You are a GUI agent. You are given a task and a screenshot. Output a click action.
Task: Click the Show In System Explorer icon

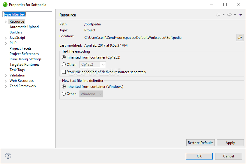coord(240,38)
